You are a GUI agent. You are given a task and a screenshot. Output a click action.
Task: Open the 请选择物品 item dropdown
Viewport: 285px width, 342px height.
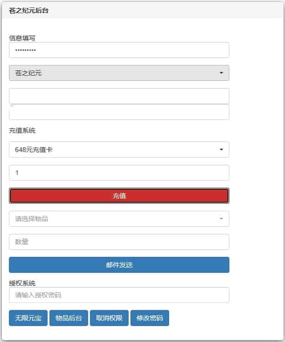pyautogui.click(x=119, y=219)
